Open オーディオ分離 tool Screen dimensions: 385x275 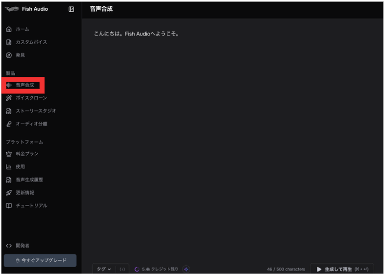pos(30,124)
